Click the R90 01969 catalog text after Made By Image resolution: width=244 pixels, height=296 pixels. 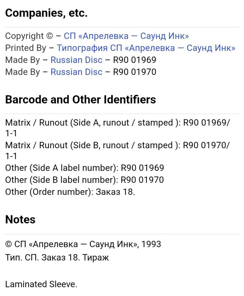pos(134,60)
